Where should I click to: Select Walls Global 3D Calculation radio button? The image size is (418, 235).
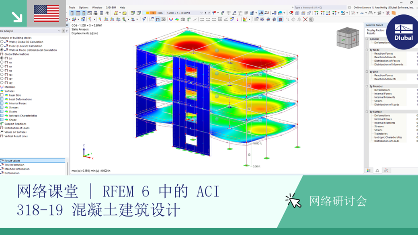(2, 42)
